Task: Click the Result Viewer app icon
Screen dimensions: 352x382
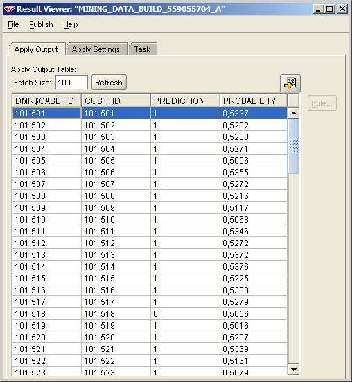Action: pyautogui.click(x=10, y=9)
